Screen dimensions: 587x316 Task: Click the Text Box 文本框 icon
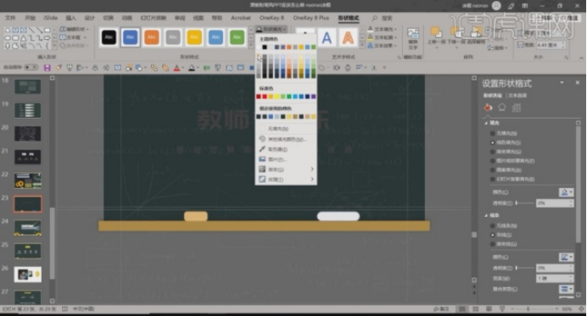(x=63, y=37)
